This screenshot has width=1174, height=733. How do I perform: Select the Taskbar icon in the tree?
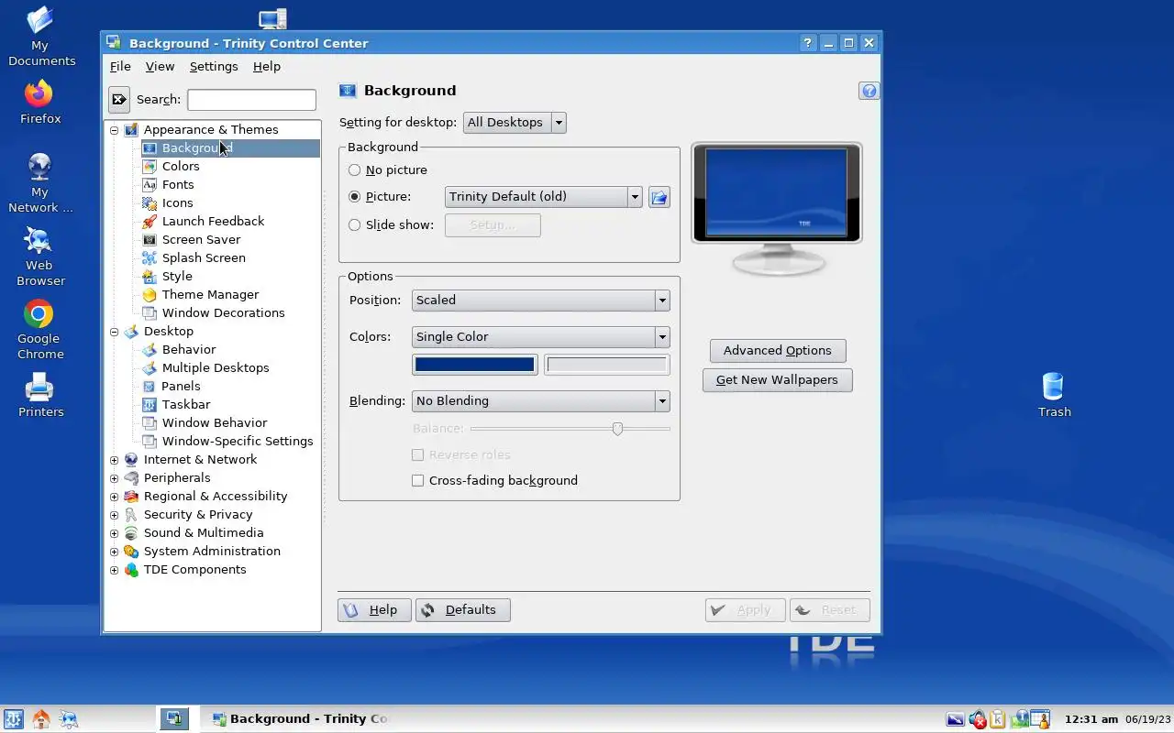150,404
